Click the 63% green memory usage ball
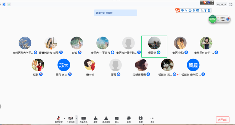 coord(212,19)
